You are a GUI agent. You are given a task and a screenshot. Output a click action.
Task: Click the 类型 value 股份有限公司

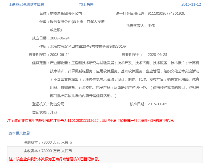[x=77, y=22]
